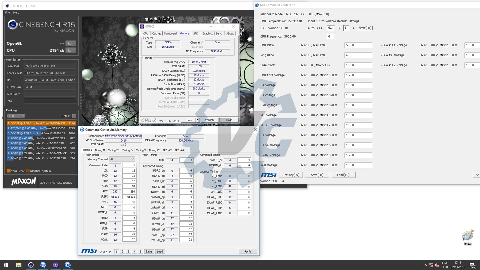The width and height of the screenshot is (480, 270).
Task: Switch to CPU-Z Mainboard tab
Action: pyautogui.click(x=170, y=33)
